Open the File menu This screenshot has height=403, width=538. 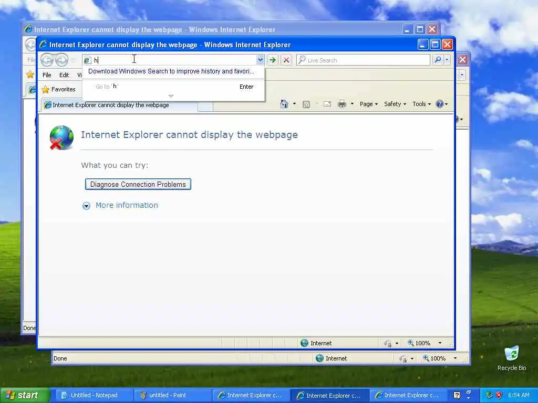tap(47, 75)
